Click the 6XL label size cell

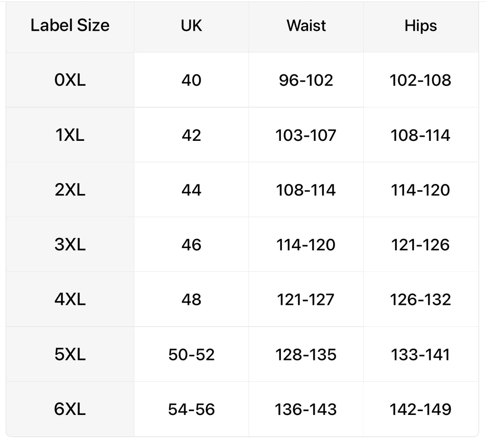tap(70, 409)
